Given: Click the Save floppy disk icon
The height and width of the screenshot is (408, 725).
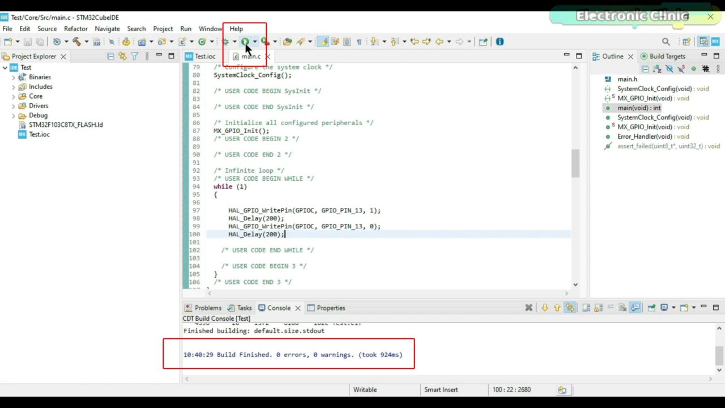Looking at the screenshot, I should click(27, 41).
